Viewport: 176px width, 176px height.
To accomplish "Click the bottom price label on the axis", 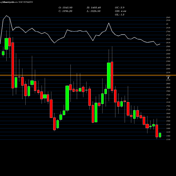I will click(x=168, y=139).
